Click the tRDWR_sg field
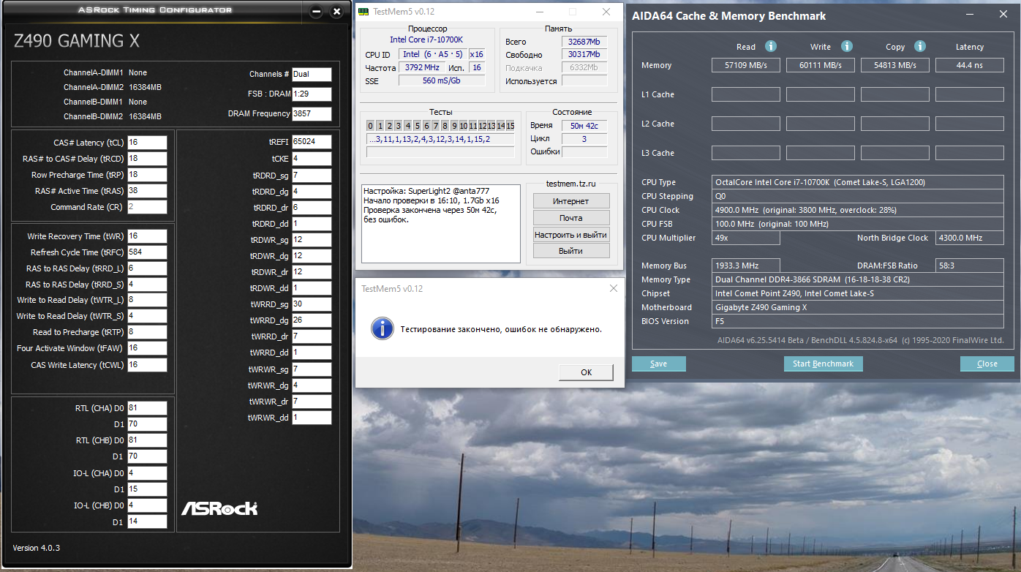Image resolution: width=1021 pixels, height=572 pixels. pyautogui.click(x=312, y=240)
